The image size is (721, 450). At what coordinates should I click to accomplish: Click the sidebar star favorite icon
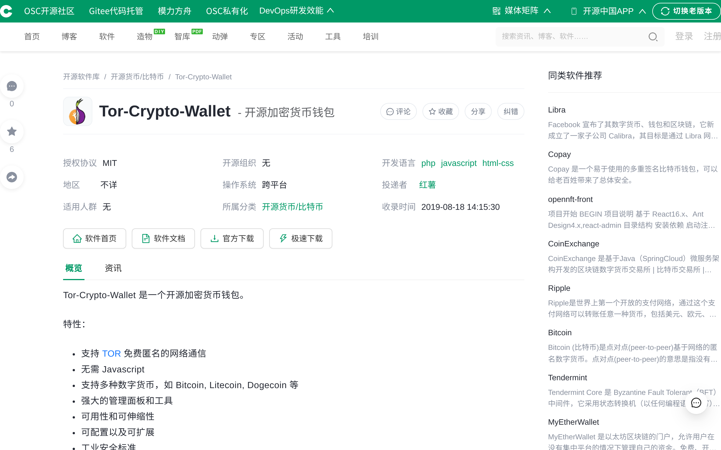[12, 132]
